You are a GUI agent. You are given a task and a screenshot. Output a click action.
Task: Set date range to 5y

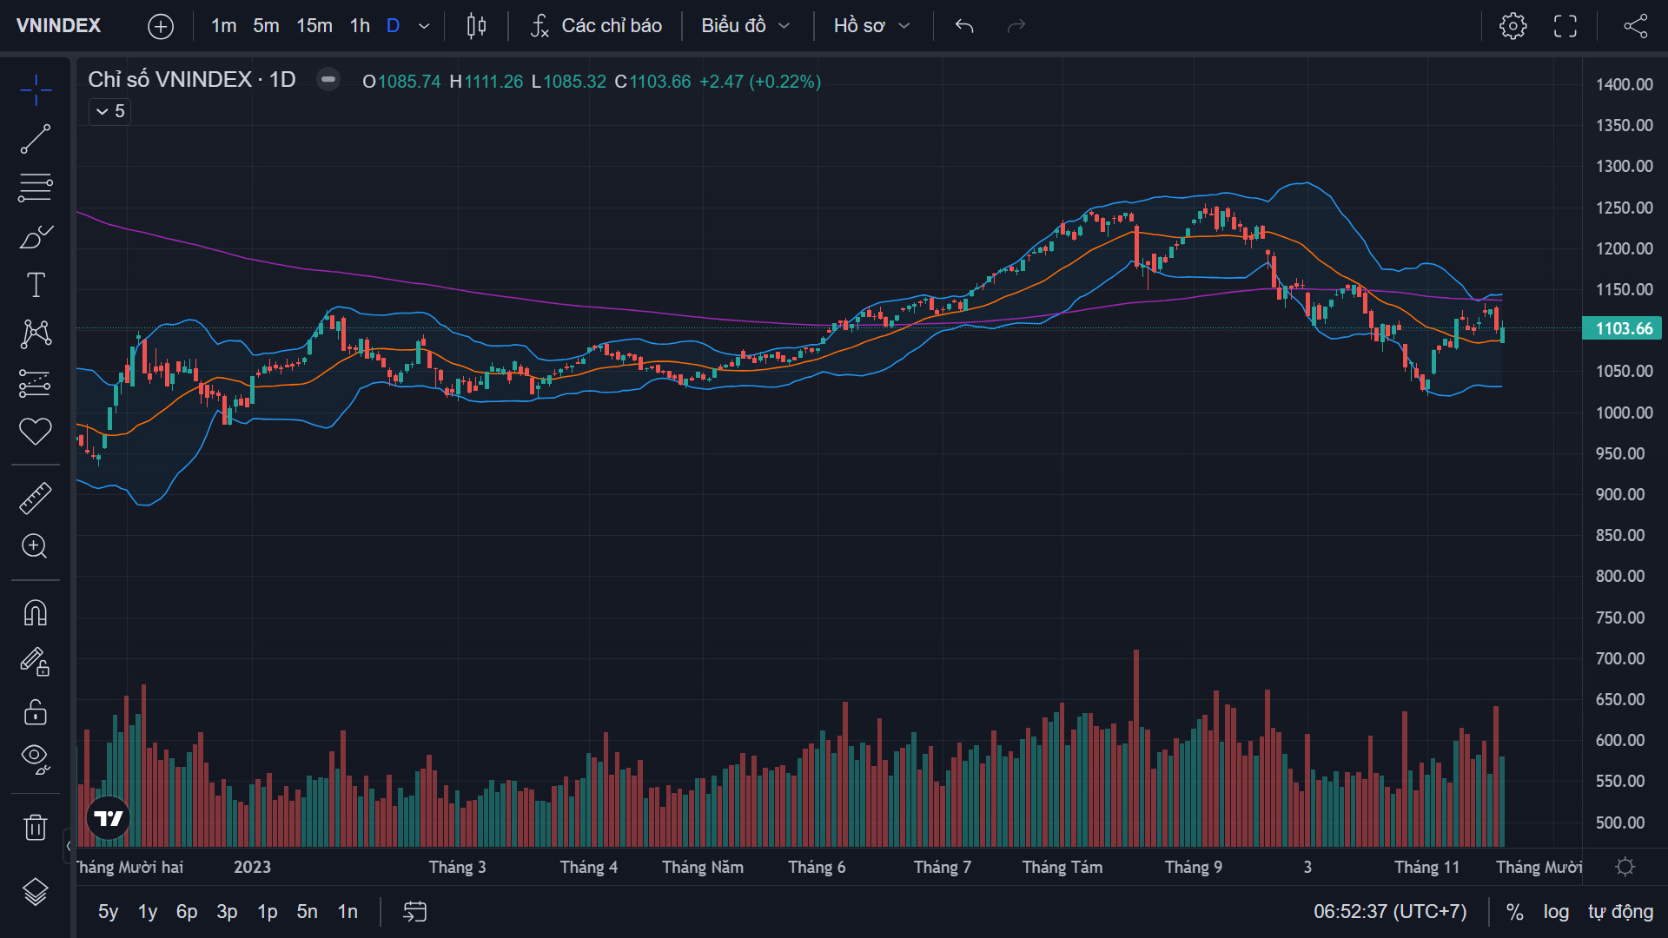(108, 912)
